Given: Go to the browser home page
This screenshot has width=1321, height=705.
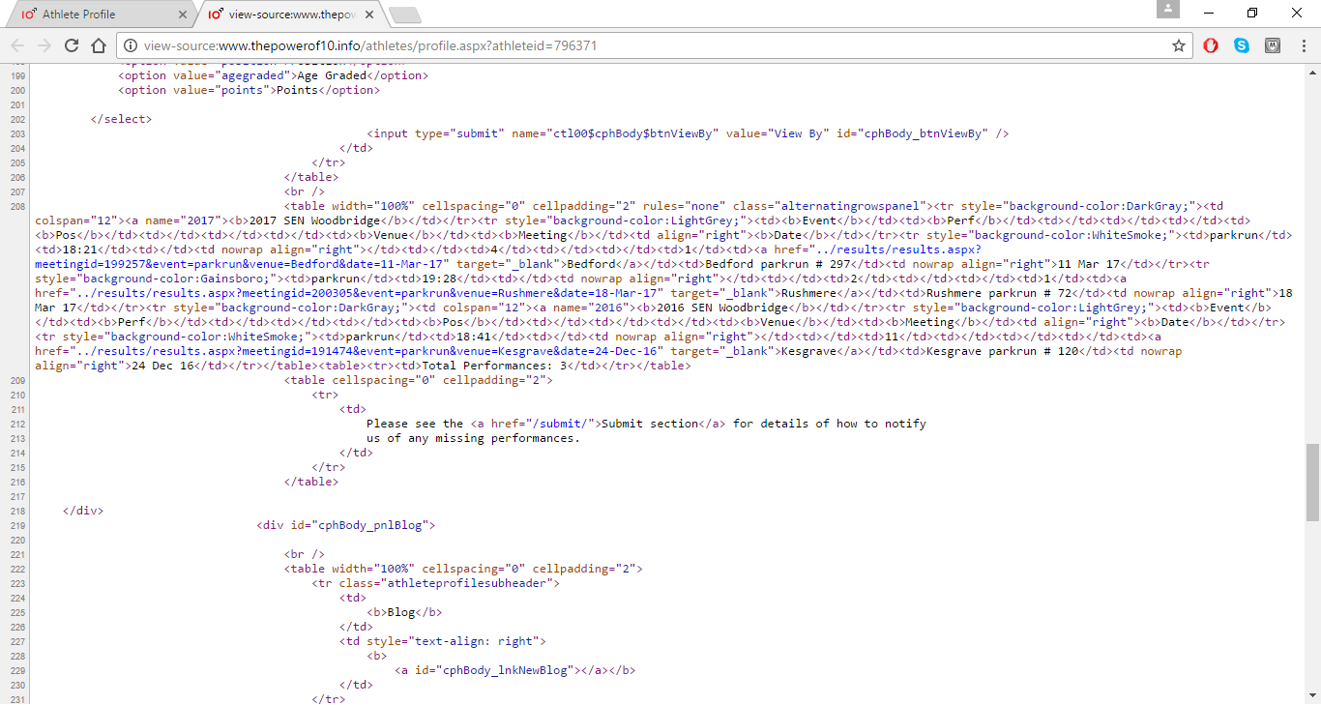Looking at the screenshot, I should click(x=98, y=45).
